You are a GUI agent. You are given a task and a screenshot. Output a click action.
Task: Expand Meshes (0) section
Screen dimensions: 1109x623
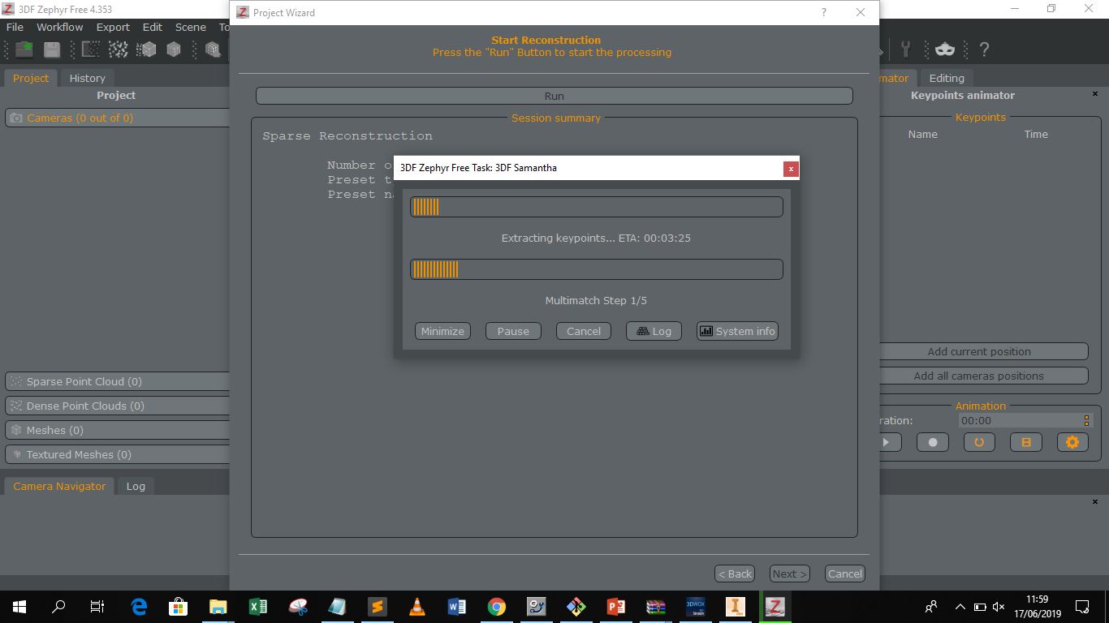click(x=118, y=430)
